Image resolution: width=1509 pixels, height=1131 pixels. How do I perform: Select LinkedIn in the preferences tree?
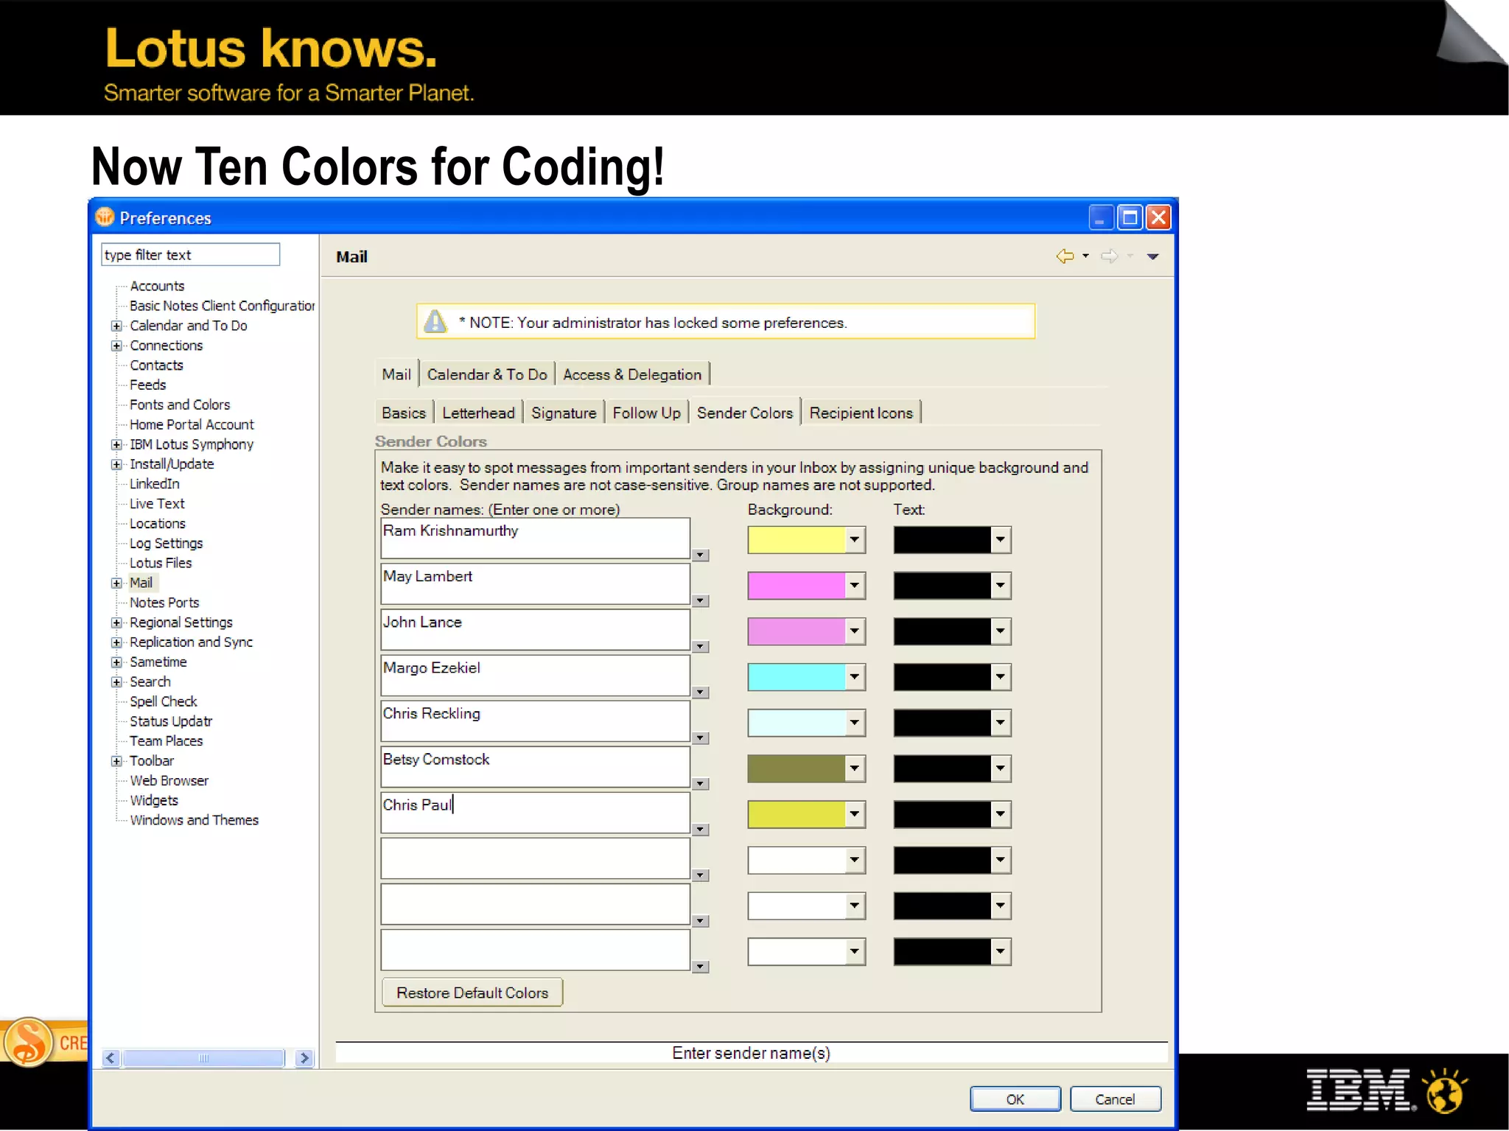154,484
